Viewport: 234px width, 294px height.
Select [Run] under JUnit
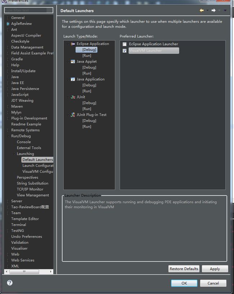tap(86, 109)
